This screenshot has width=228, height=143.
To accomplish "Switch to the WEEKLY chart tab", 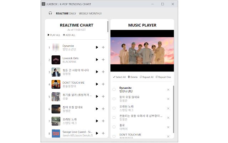I will click(84, 14).
